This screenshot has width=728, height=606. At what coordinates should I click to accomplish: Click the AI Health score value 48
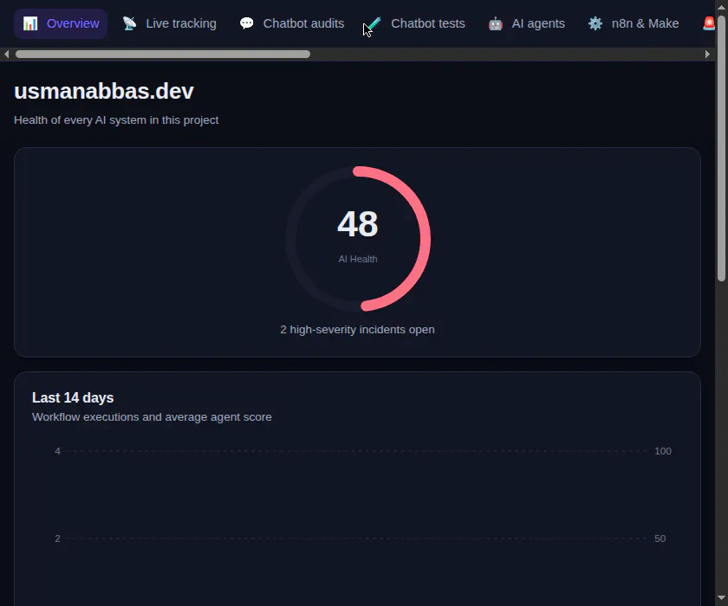click(357, 224)
